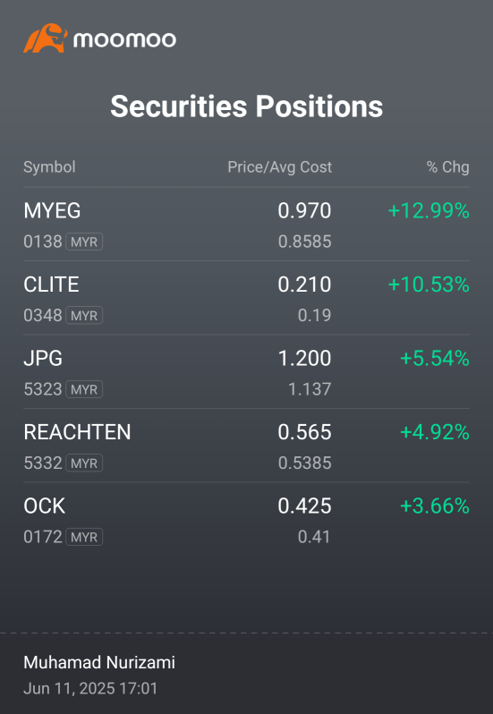
Task: Click the Jun 11, 2025 17:01 timestamp
Action: pyautogui.click(x=90, y=689)
